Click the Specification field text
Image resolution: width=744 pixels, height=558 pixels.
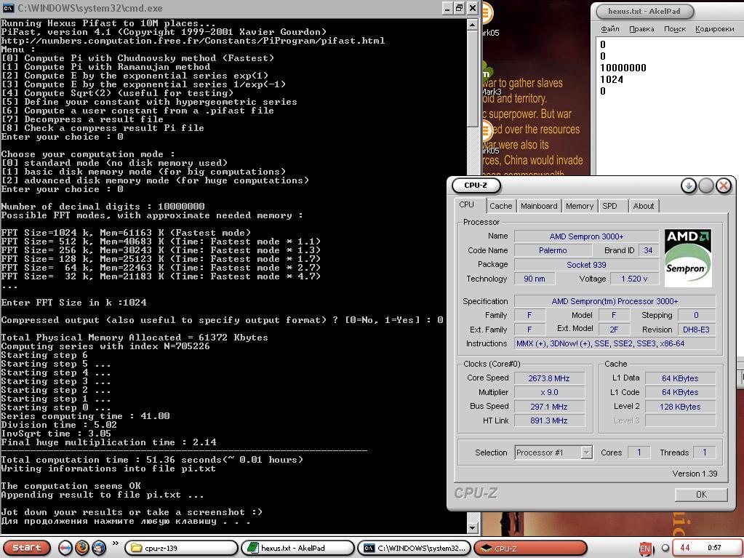(x=615, y=301)
